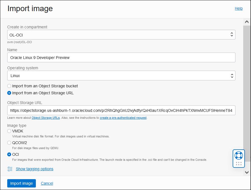The image size is (251, 190).
Task: Open the Create in compartment selector
Action: point(121,34)
